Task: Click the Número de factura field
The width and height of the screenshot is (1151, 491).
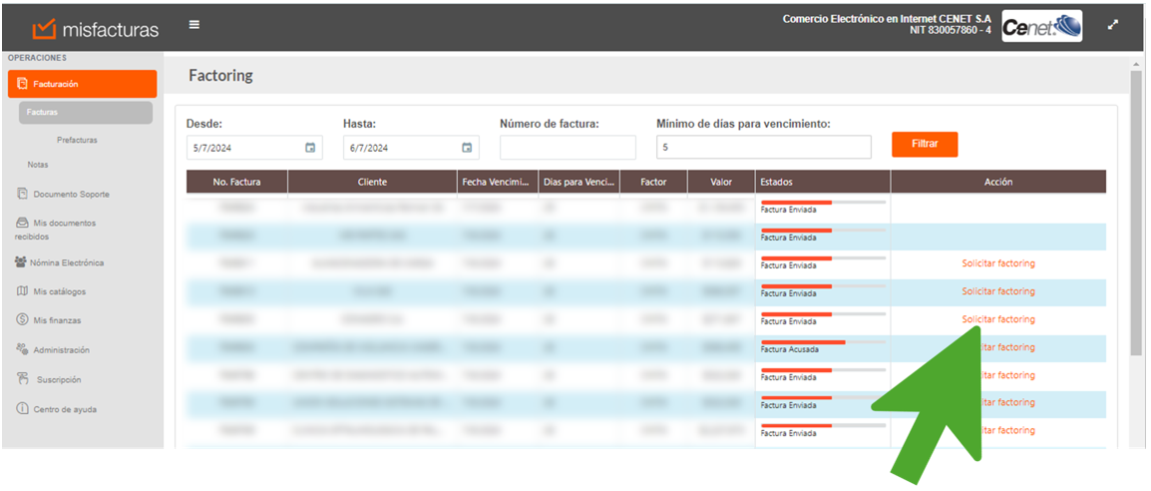Action: click(569, 148)
